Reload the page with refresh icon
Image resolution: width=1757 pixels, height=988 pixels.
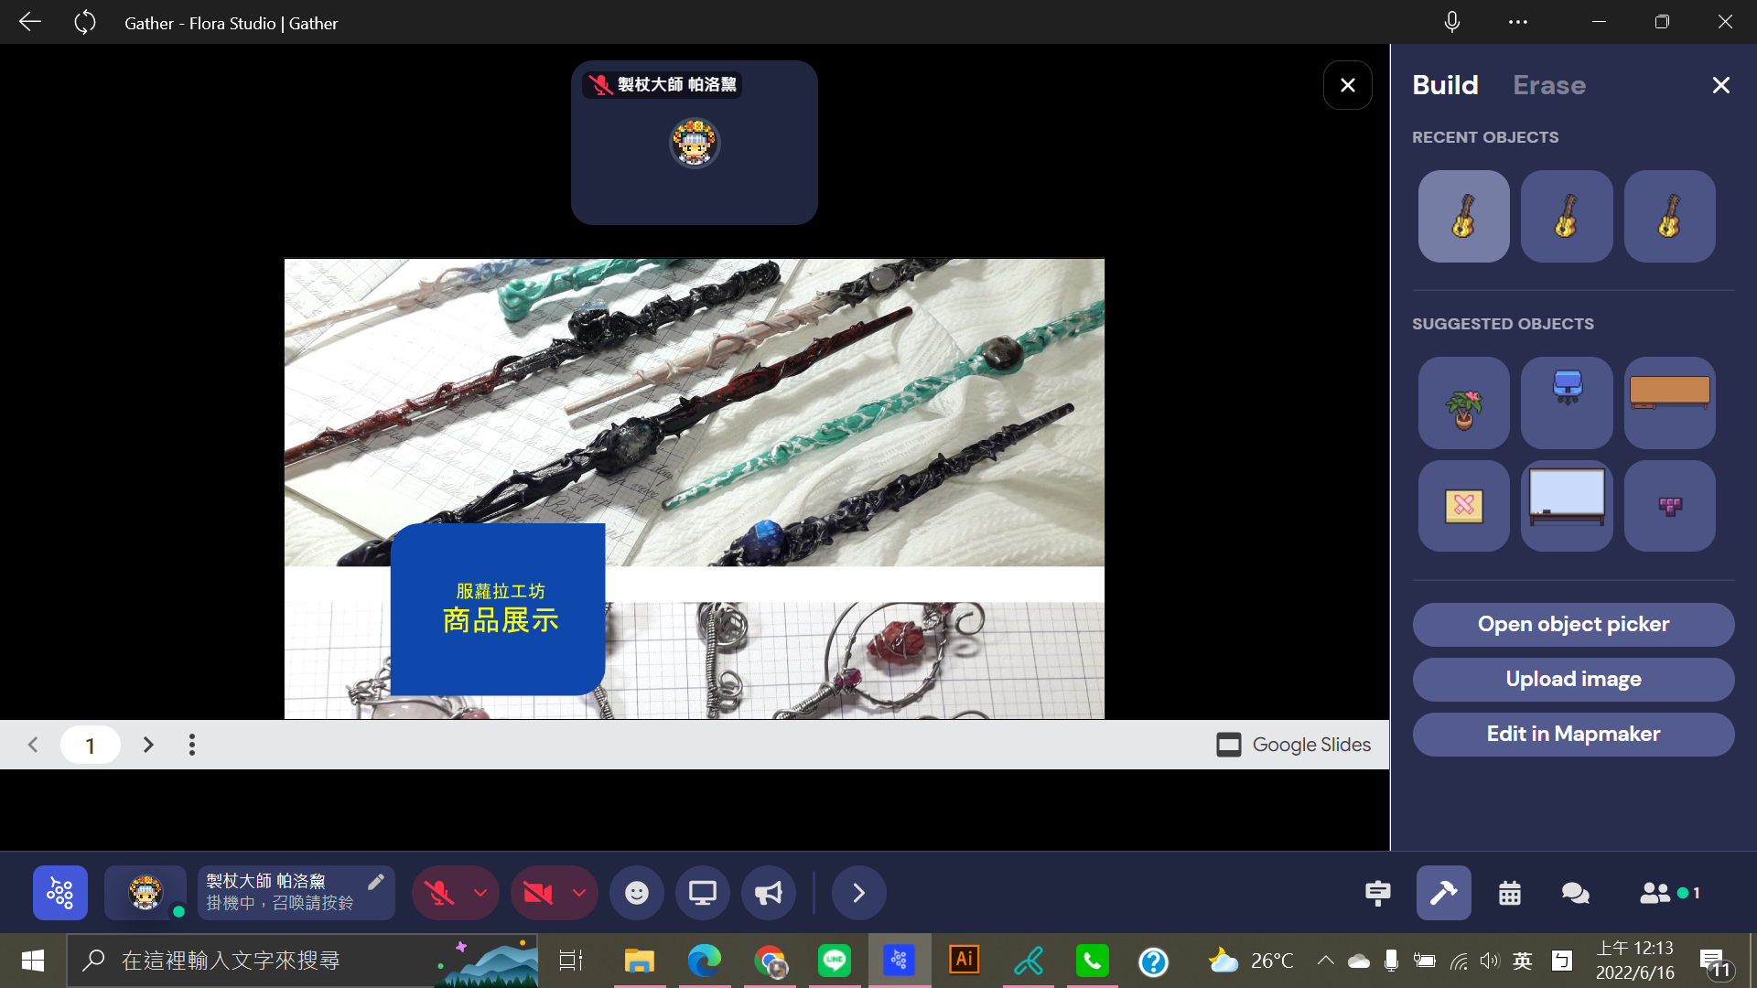[x=84, y=22]
